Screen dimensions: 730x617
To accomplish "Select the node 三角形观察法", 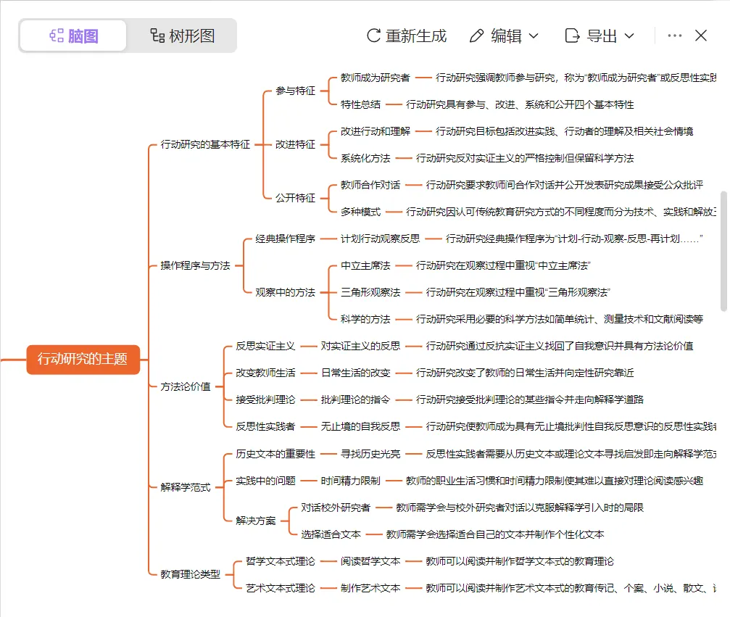I will click(370, 292).
